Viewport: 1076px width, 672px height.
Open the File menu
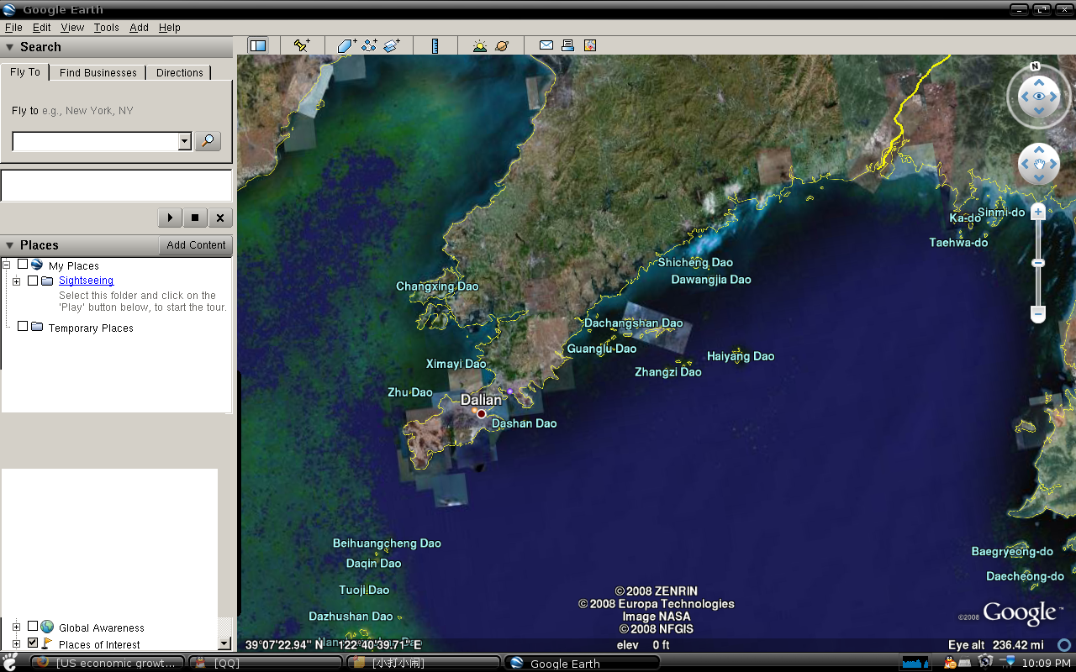coord(13,28)
